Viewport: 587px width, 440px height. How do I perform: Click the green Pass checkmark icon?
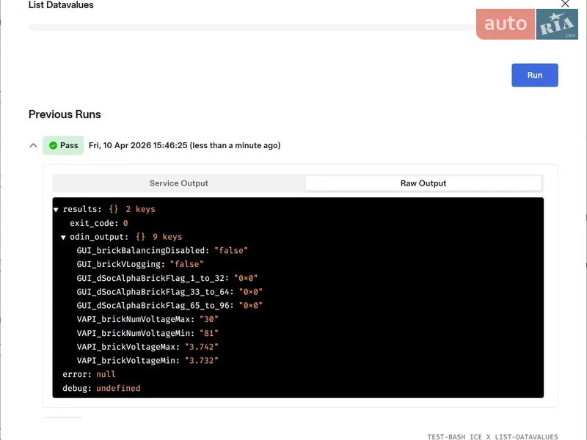click(53, 146)
